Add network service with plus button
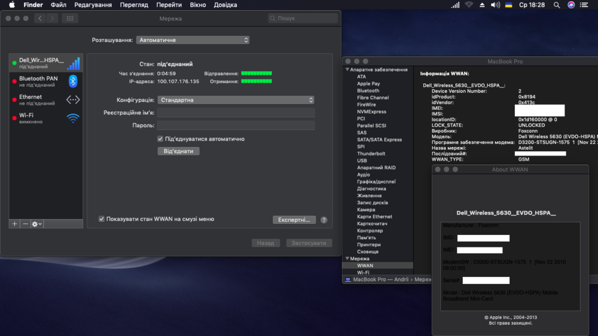The image size is (598, 336). (x=15, y=224)
